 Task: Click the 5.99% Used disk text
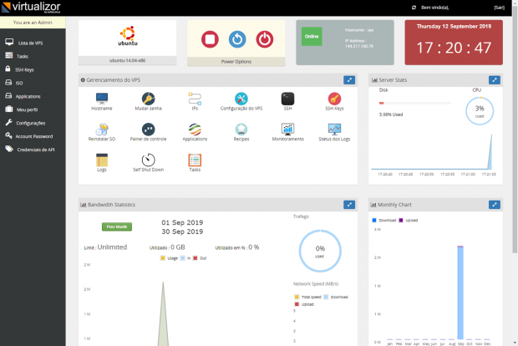tap(391, 114)
